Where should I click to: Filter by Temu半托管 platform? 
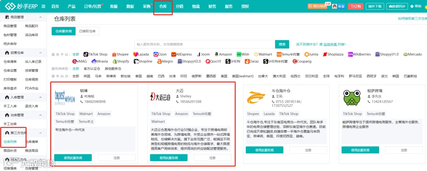pyautogui.click(x=288, y=54)
